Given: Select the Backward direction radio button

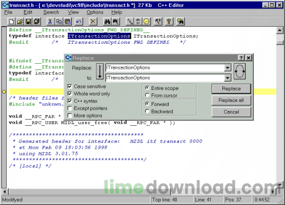Looking at the screenshot, I should pyautogui.click(x=147, y=111).
